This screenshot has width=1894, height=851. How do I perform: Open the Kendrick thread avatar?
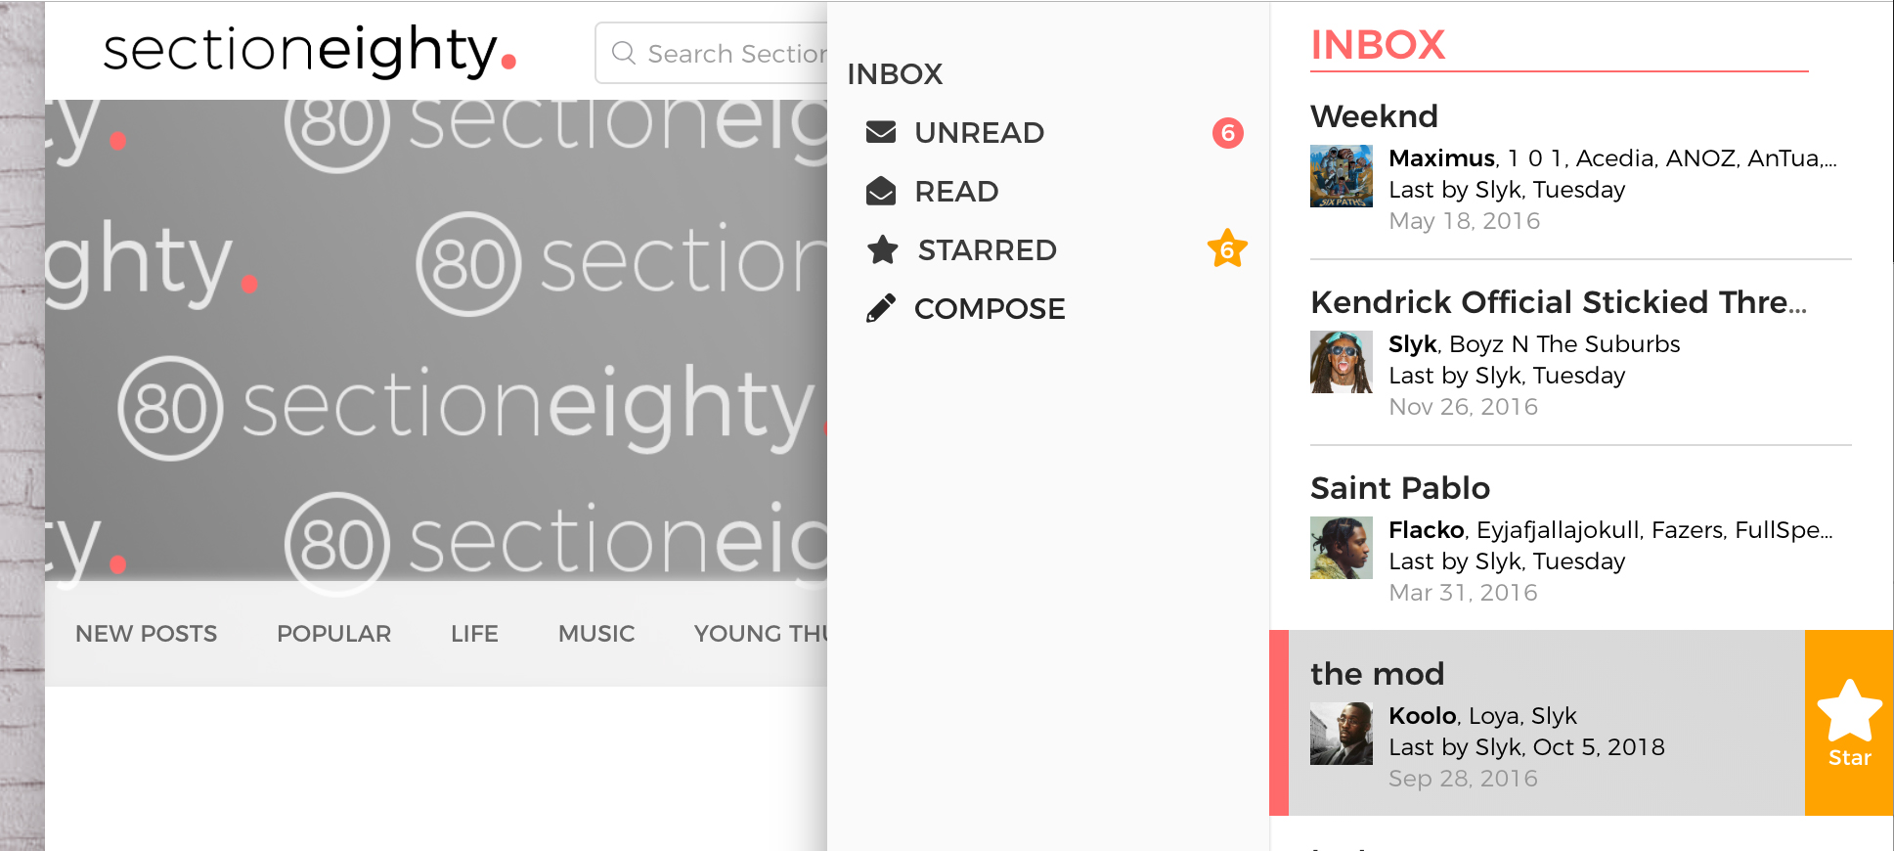click(x=1341, y=362)
